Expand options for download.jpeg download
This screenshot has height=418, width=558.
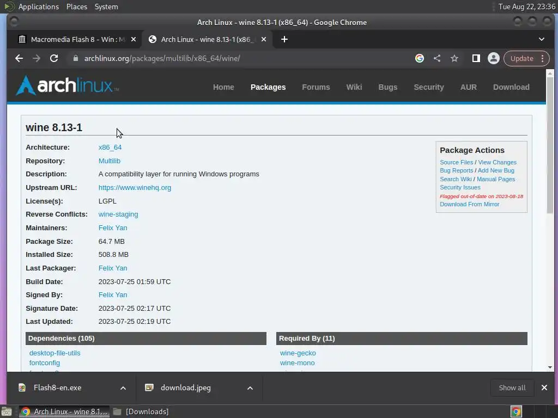(x=250, y=388)
